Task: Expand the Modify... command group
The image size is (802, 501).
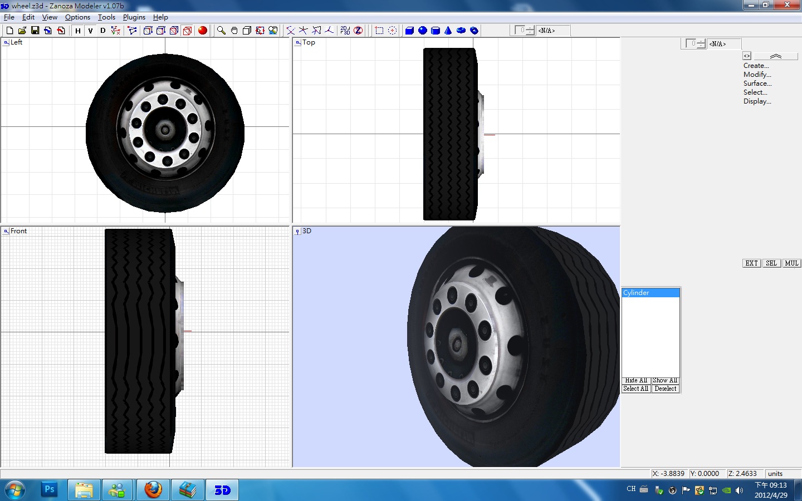Action: click(757, 75)
